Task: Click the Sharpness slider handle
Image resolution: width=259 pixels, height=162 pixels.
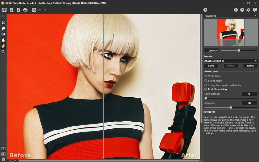Action: (x=231, y=107)
